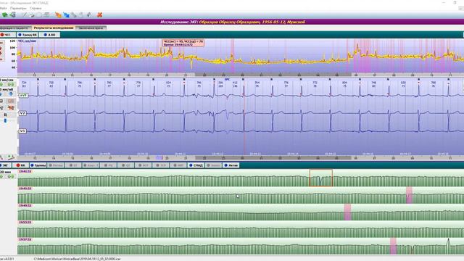Click the orange selection frame in the first overview strip
This screenshot has width=464, height=261.
point(321,178)
